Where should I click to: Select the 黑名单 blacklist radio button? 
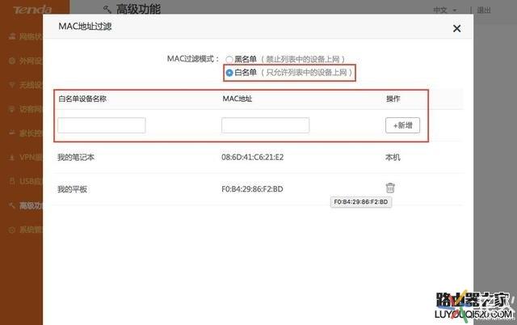click(x=229, y=59)
